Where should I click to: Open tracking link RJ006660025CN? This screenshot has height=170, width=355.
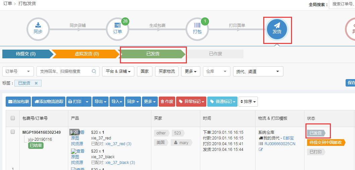[x=280, y=144]
